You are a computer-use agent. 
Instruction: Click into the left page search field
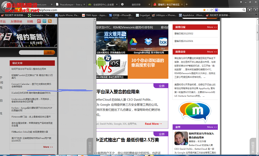[31, 53]
